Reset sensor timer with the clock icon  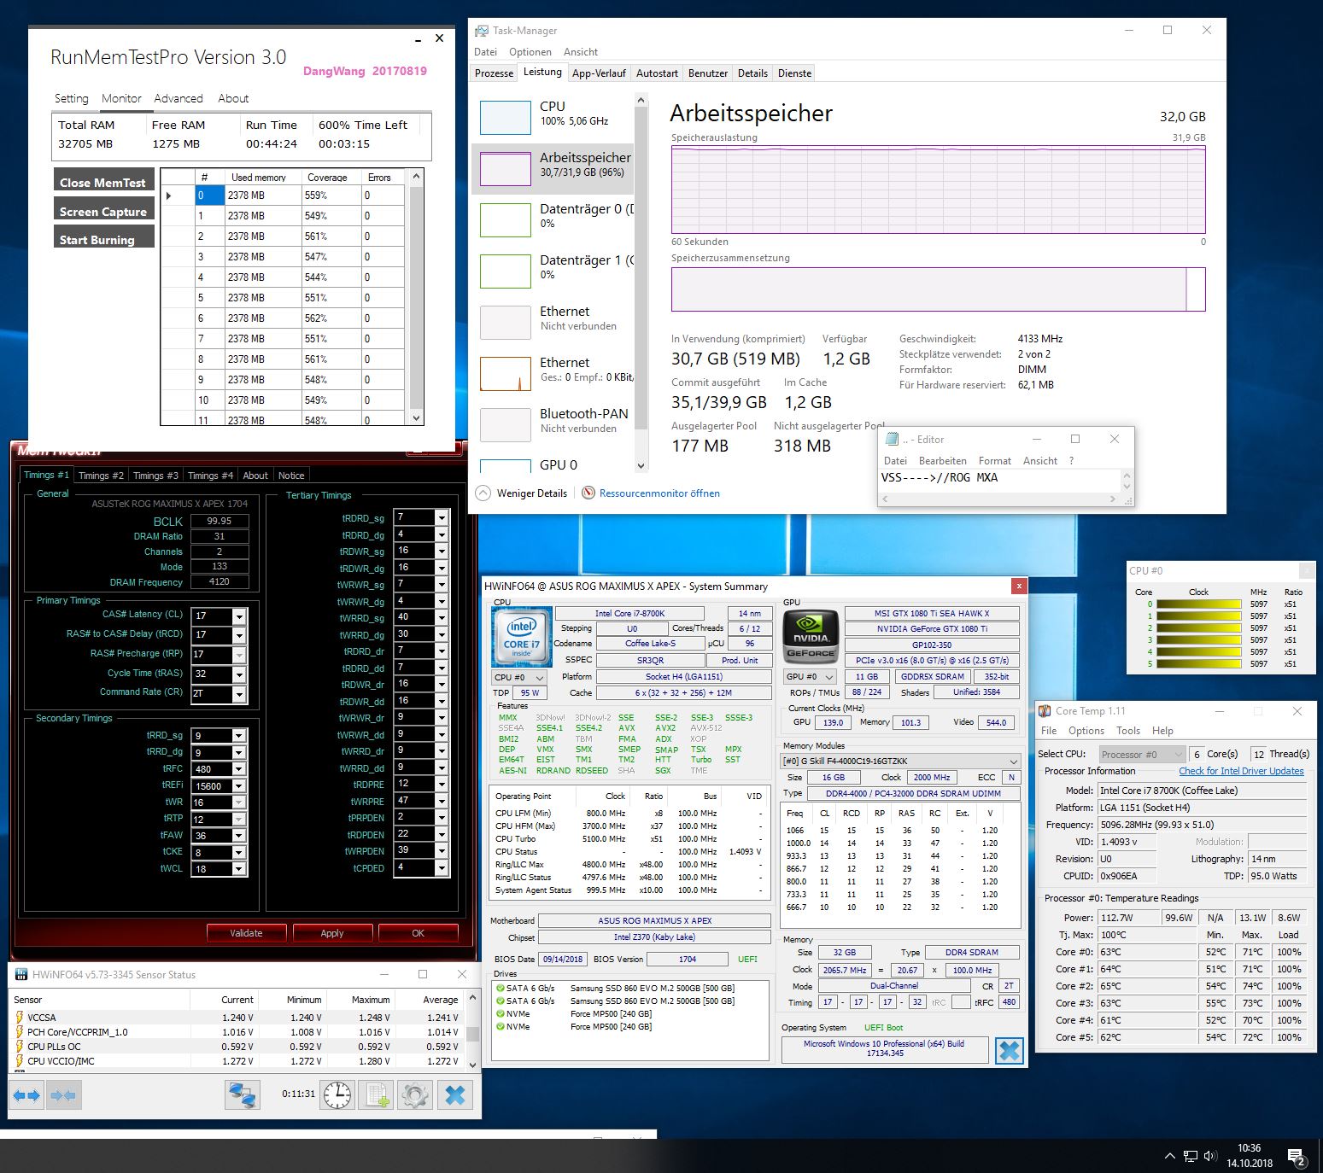(x=337, y=1094)
